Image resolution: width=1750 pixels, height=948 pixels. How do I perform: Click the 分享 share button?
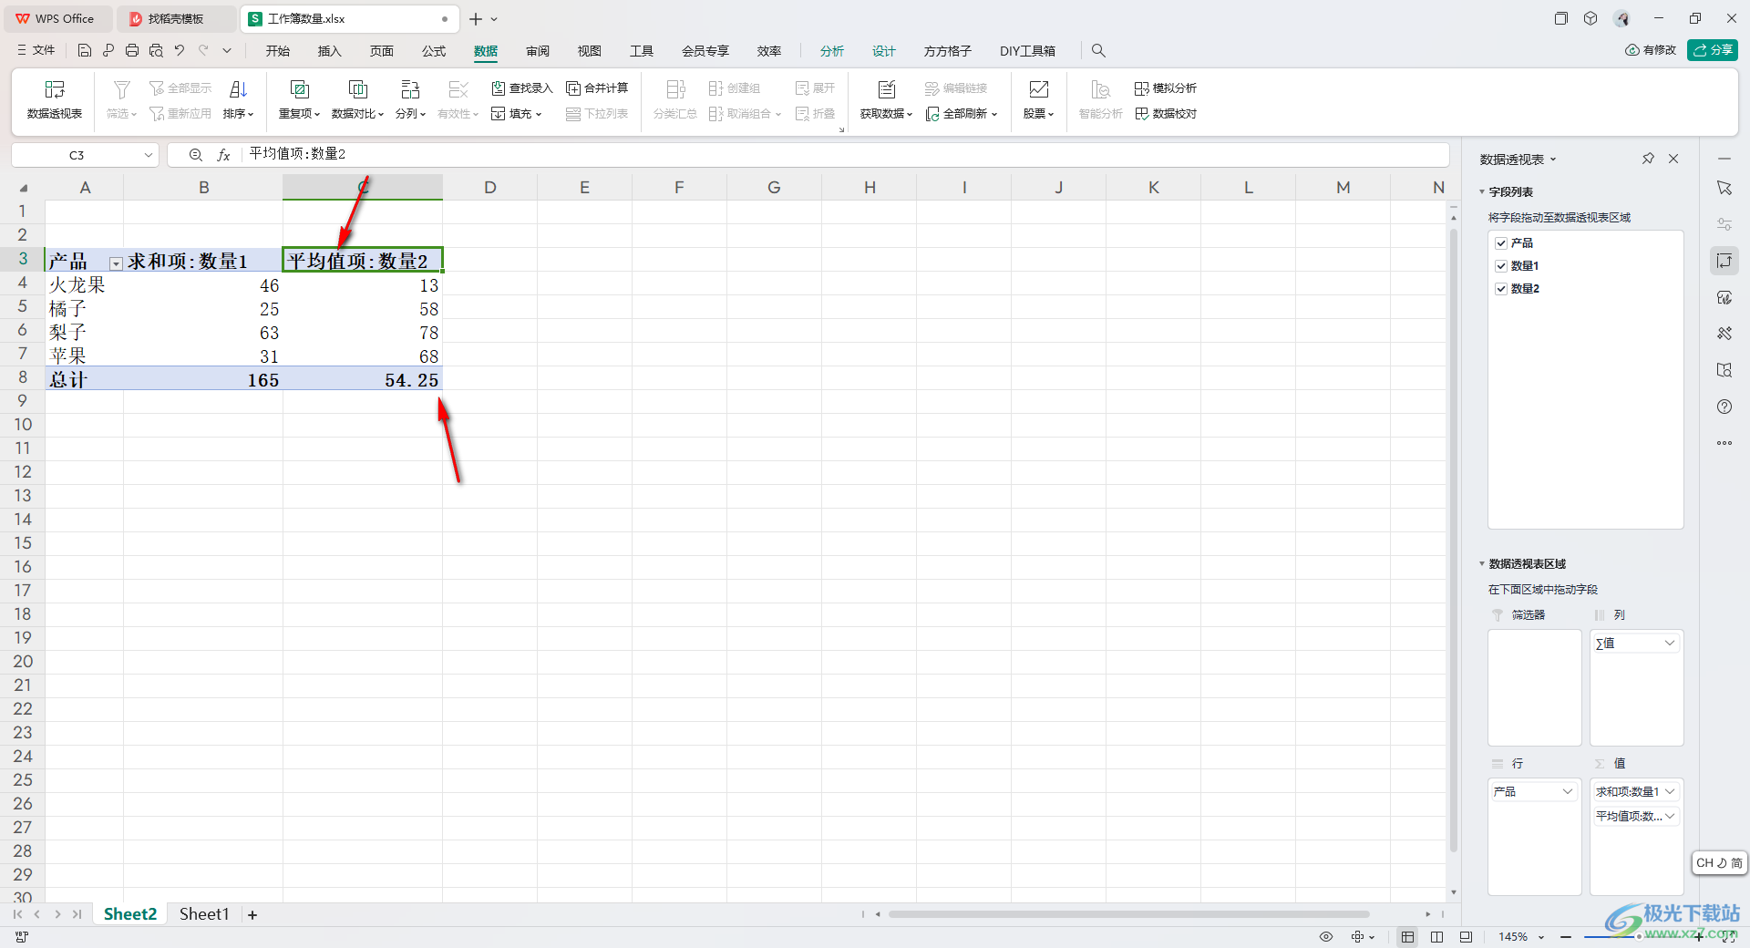coord(1713,50)
